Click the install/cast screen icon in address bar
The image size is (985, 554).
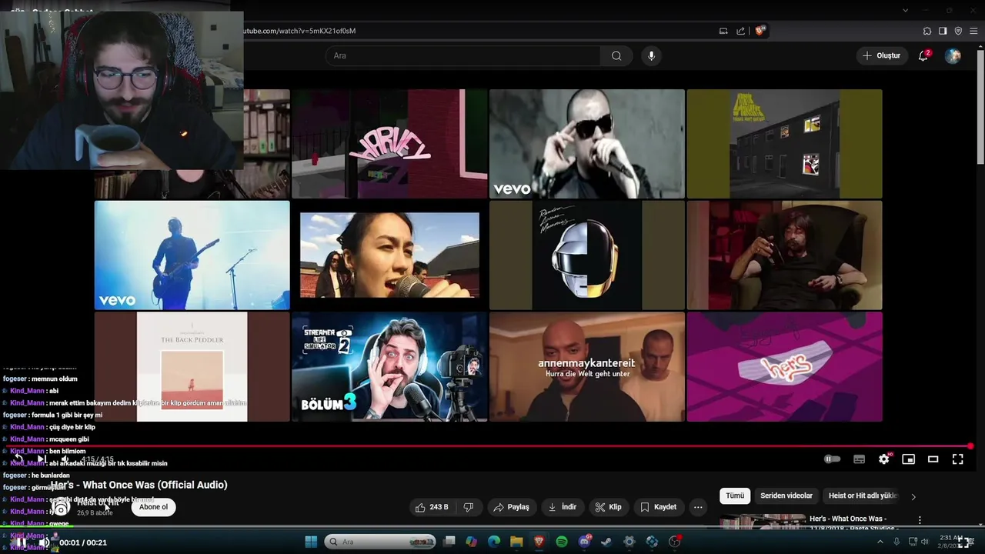click(x=723, y=31)
